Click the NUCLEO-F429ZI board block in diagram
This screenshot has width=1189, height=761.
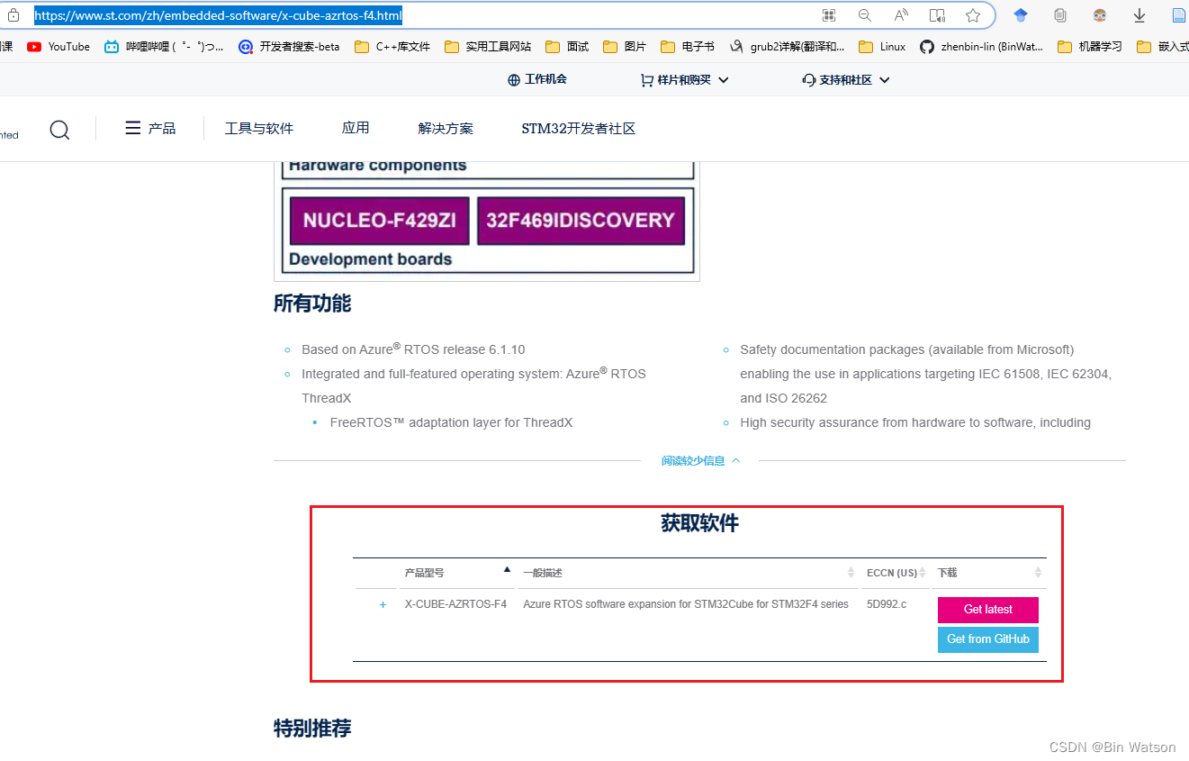coord(380,221)
